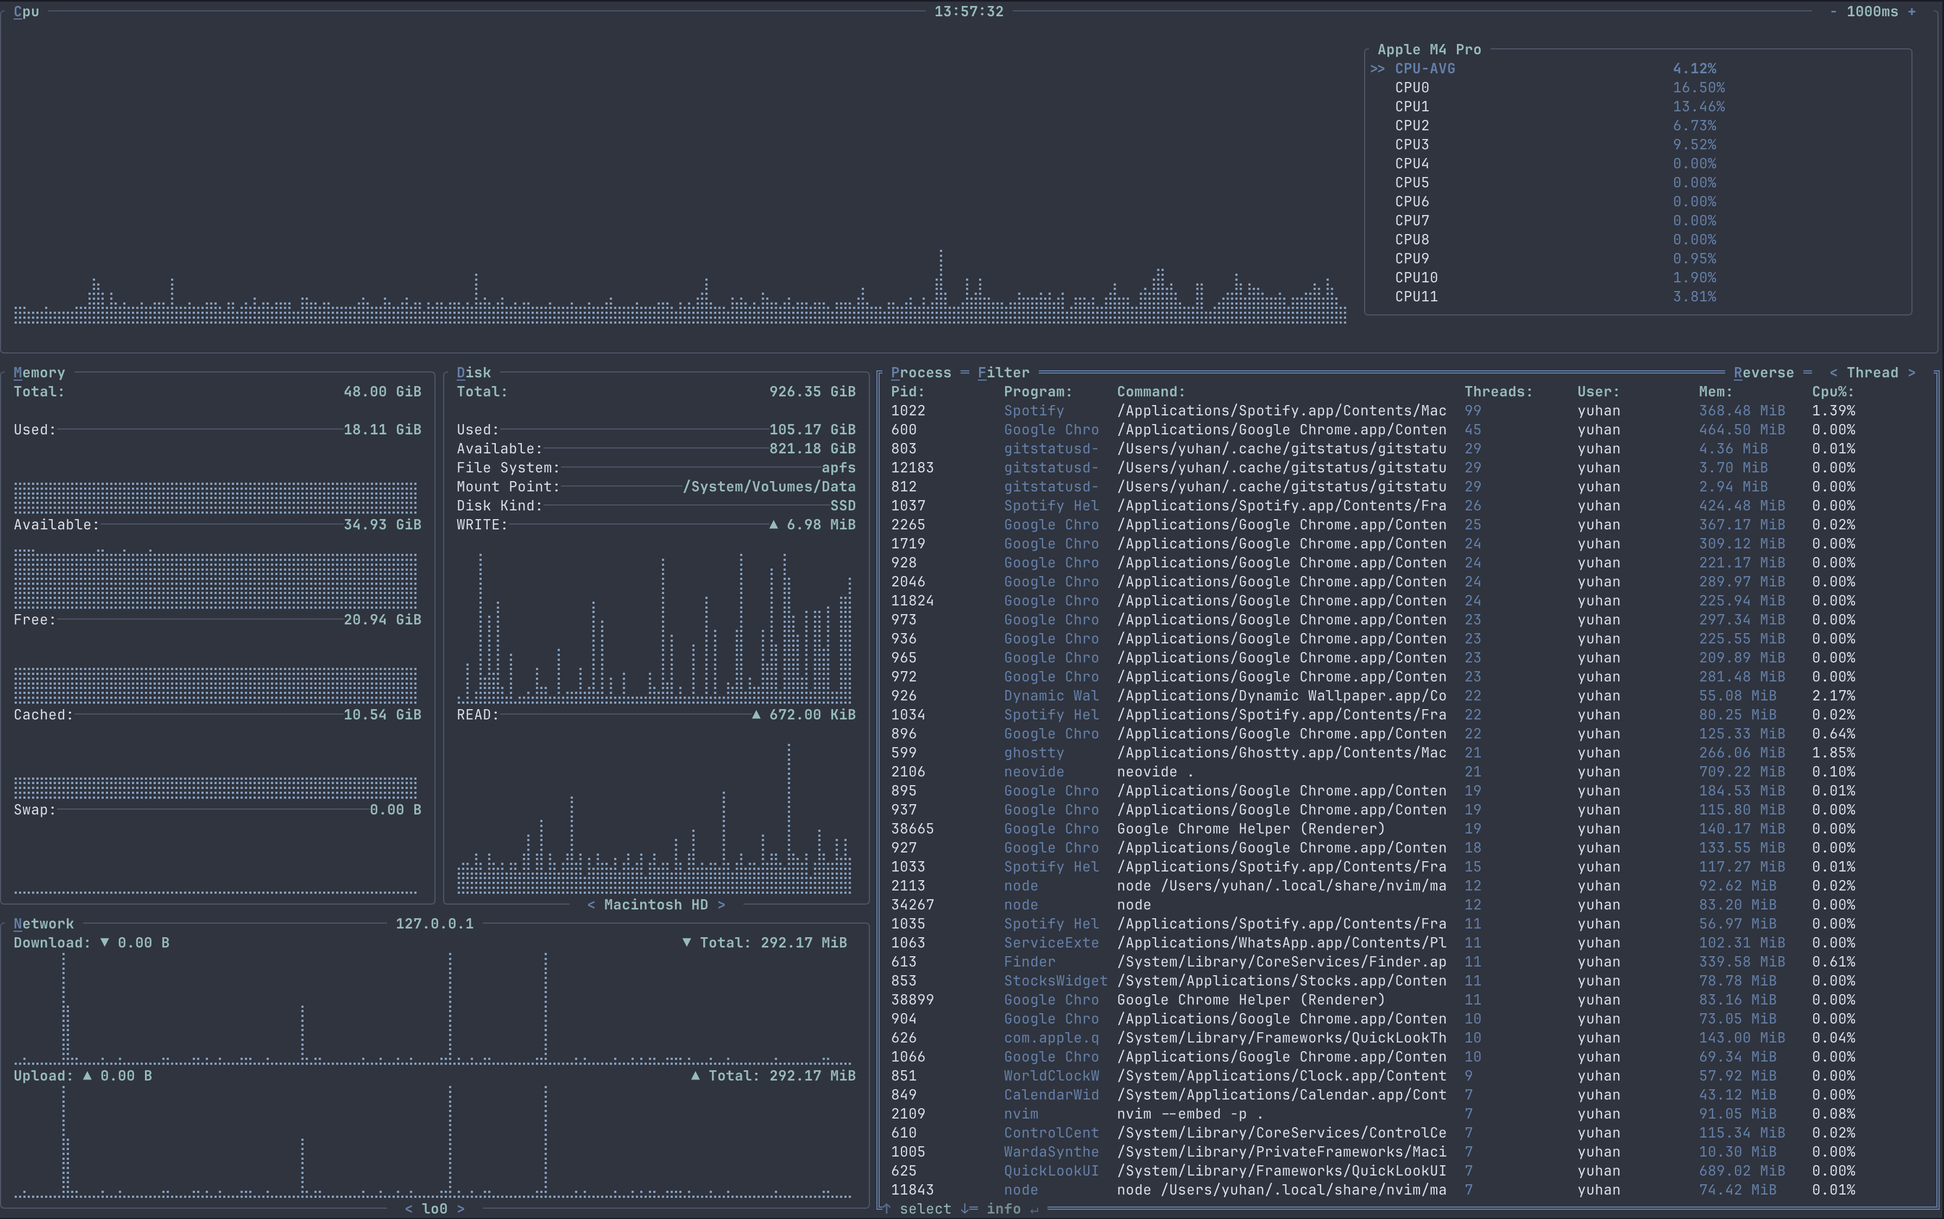Click left arrow before Thread sort
The image size is (1944, 1219).
click(x=1834, y=372)
